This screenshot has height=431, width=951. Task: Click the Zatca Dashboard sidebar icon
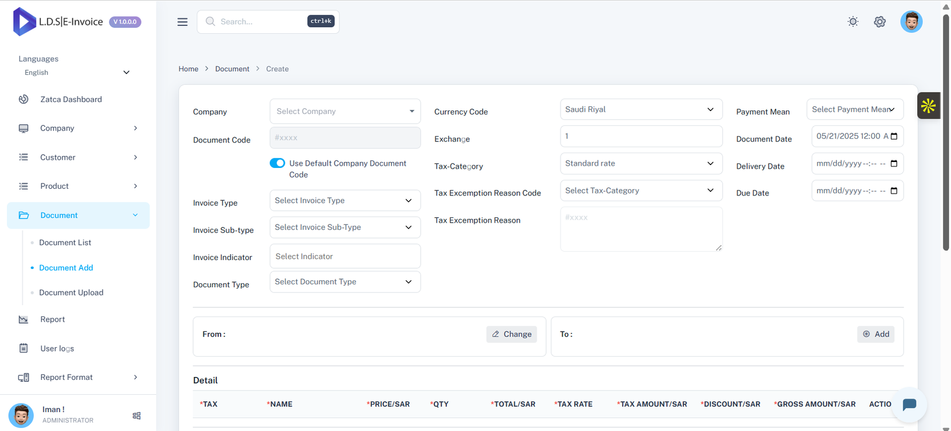click(x=24, y=99)
